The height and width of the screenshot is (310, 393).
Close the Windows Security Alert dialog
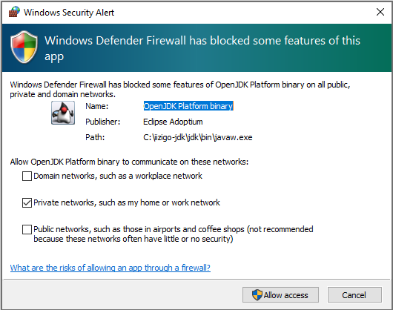pyautogui.click(x=380, y=12)
